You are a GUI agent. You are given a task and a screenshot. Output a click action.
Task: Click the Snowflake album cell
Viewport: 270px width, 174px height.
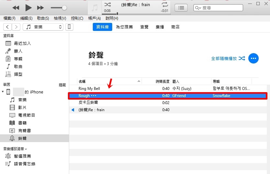coord(221,96)
